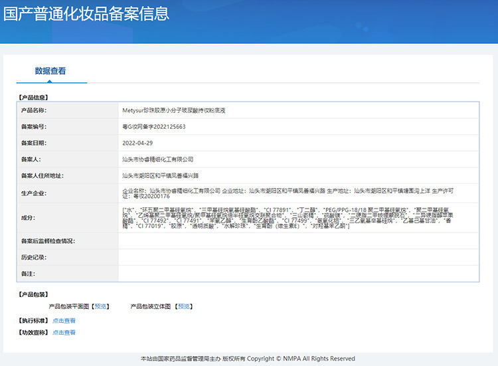498x366 pixels.
Task: Select filer name 汕头市协睿精细化工有限公司
Action: tap(158, 159)
